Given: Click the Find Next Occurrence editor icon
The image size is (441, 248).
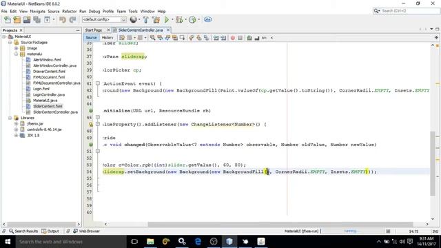Looking at the screenshot, I should tap(167, 38).
